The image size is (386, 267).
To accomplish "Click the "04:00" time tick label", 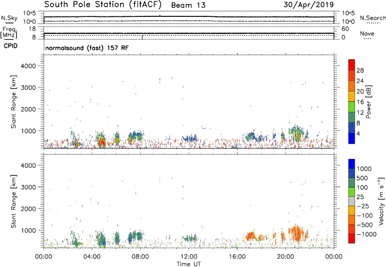I will pos(92,257).
